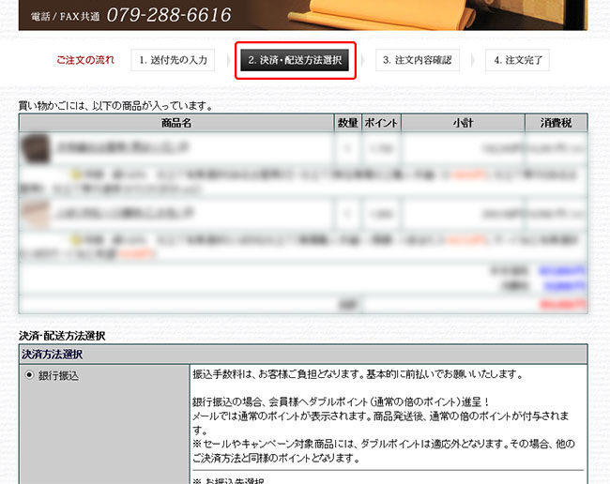
Task: Click the phone number 079-288-6616
Action: coord(169,15)
